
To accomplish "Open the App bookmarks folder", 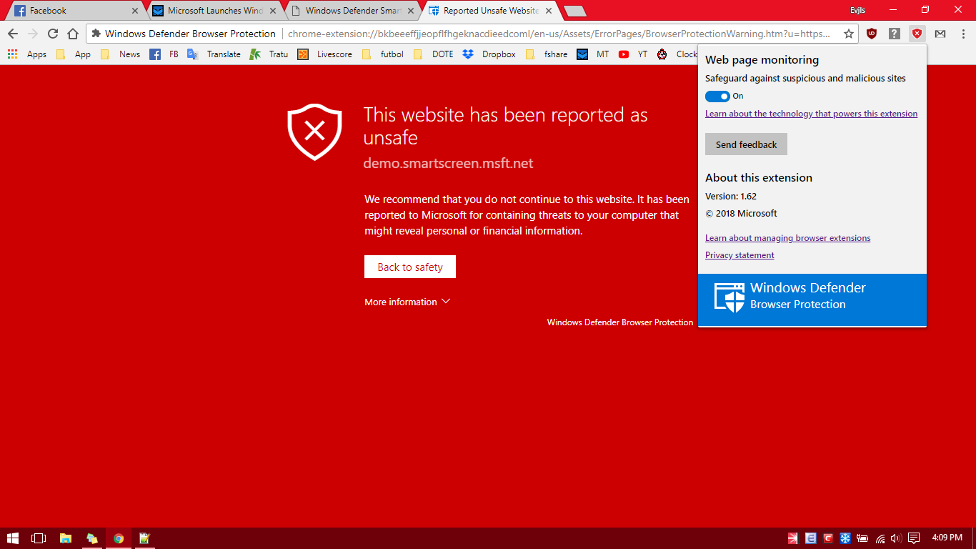I will [73, 54].
